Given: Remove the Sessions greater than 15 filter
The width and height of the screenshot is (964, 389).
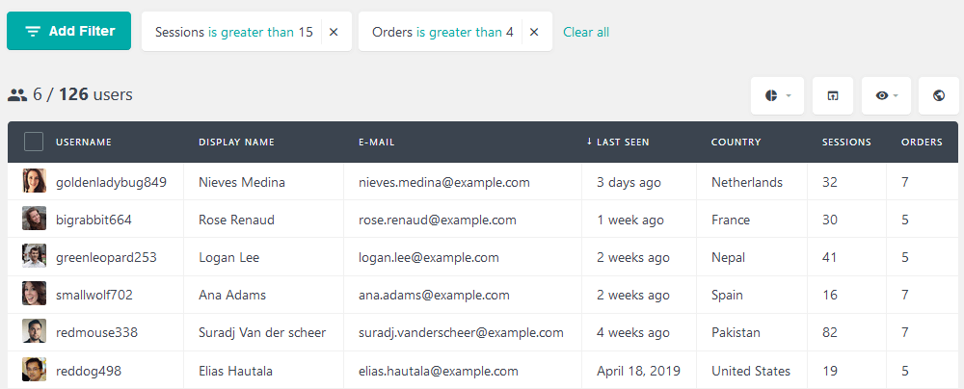Looking at the screenshot, I should tap(334, 32).
